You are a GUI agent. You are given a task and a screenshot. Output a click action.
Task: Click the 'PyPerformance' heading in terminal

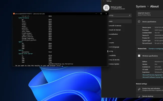tap(24, 18)
